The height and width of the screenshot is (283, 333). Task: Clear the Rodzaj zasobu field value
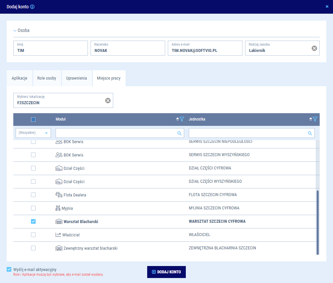pyautogui.click(x=314, y=48)
